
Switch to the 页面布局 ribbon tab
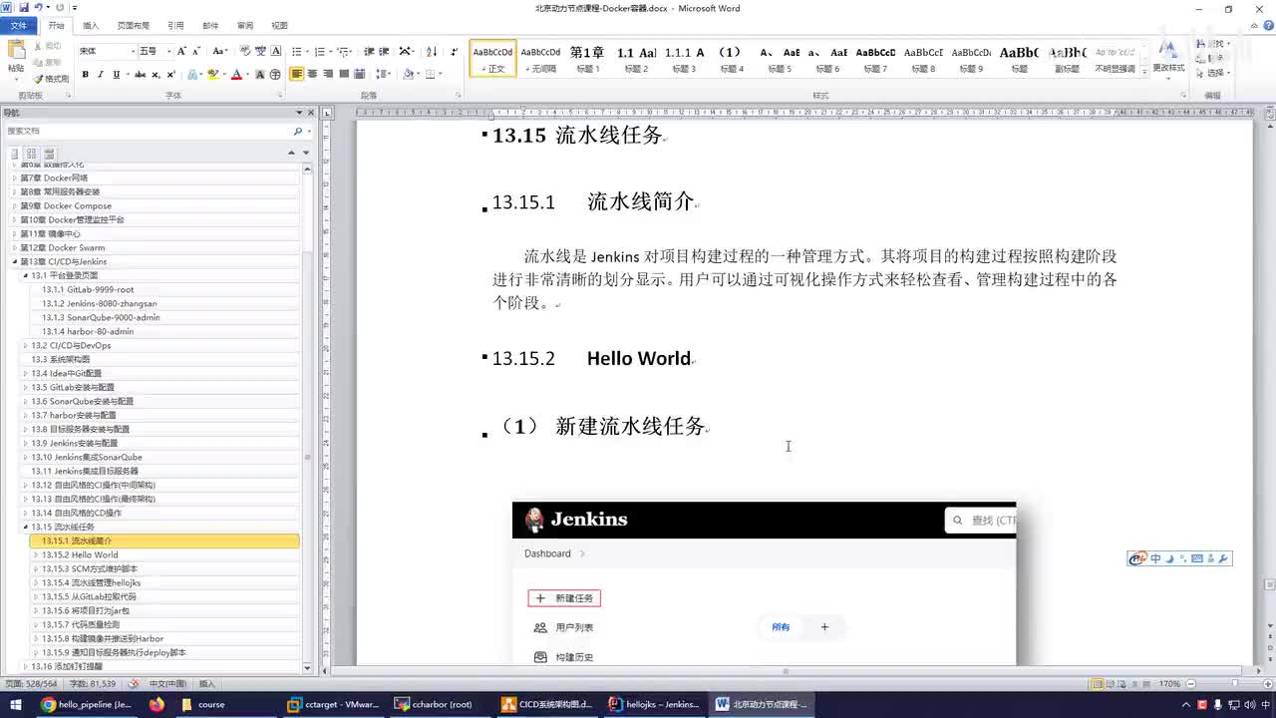(134, 25)
